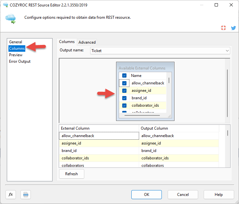
Task: Select Error Output in the left navigation
Action: pos(20,61)
